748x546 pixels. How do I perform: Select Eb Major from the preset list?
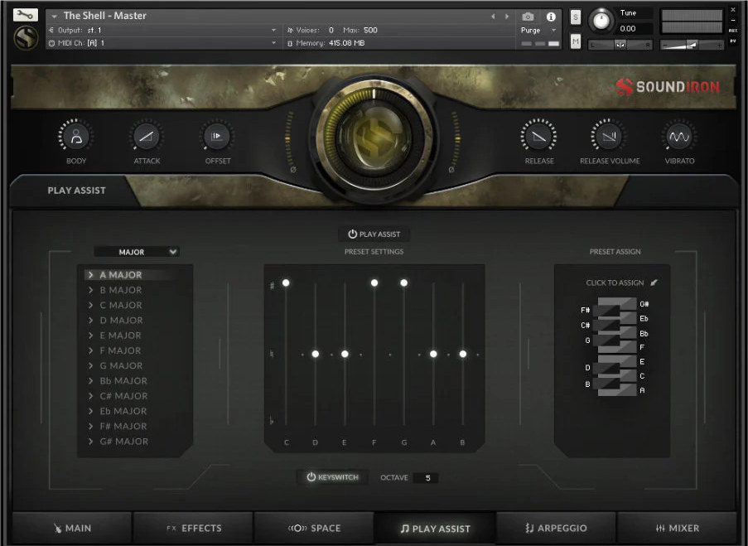122,411
